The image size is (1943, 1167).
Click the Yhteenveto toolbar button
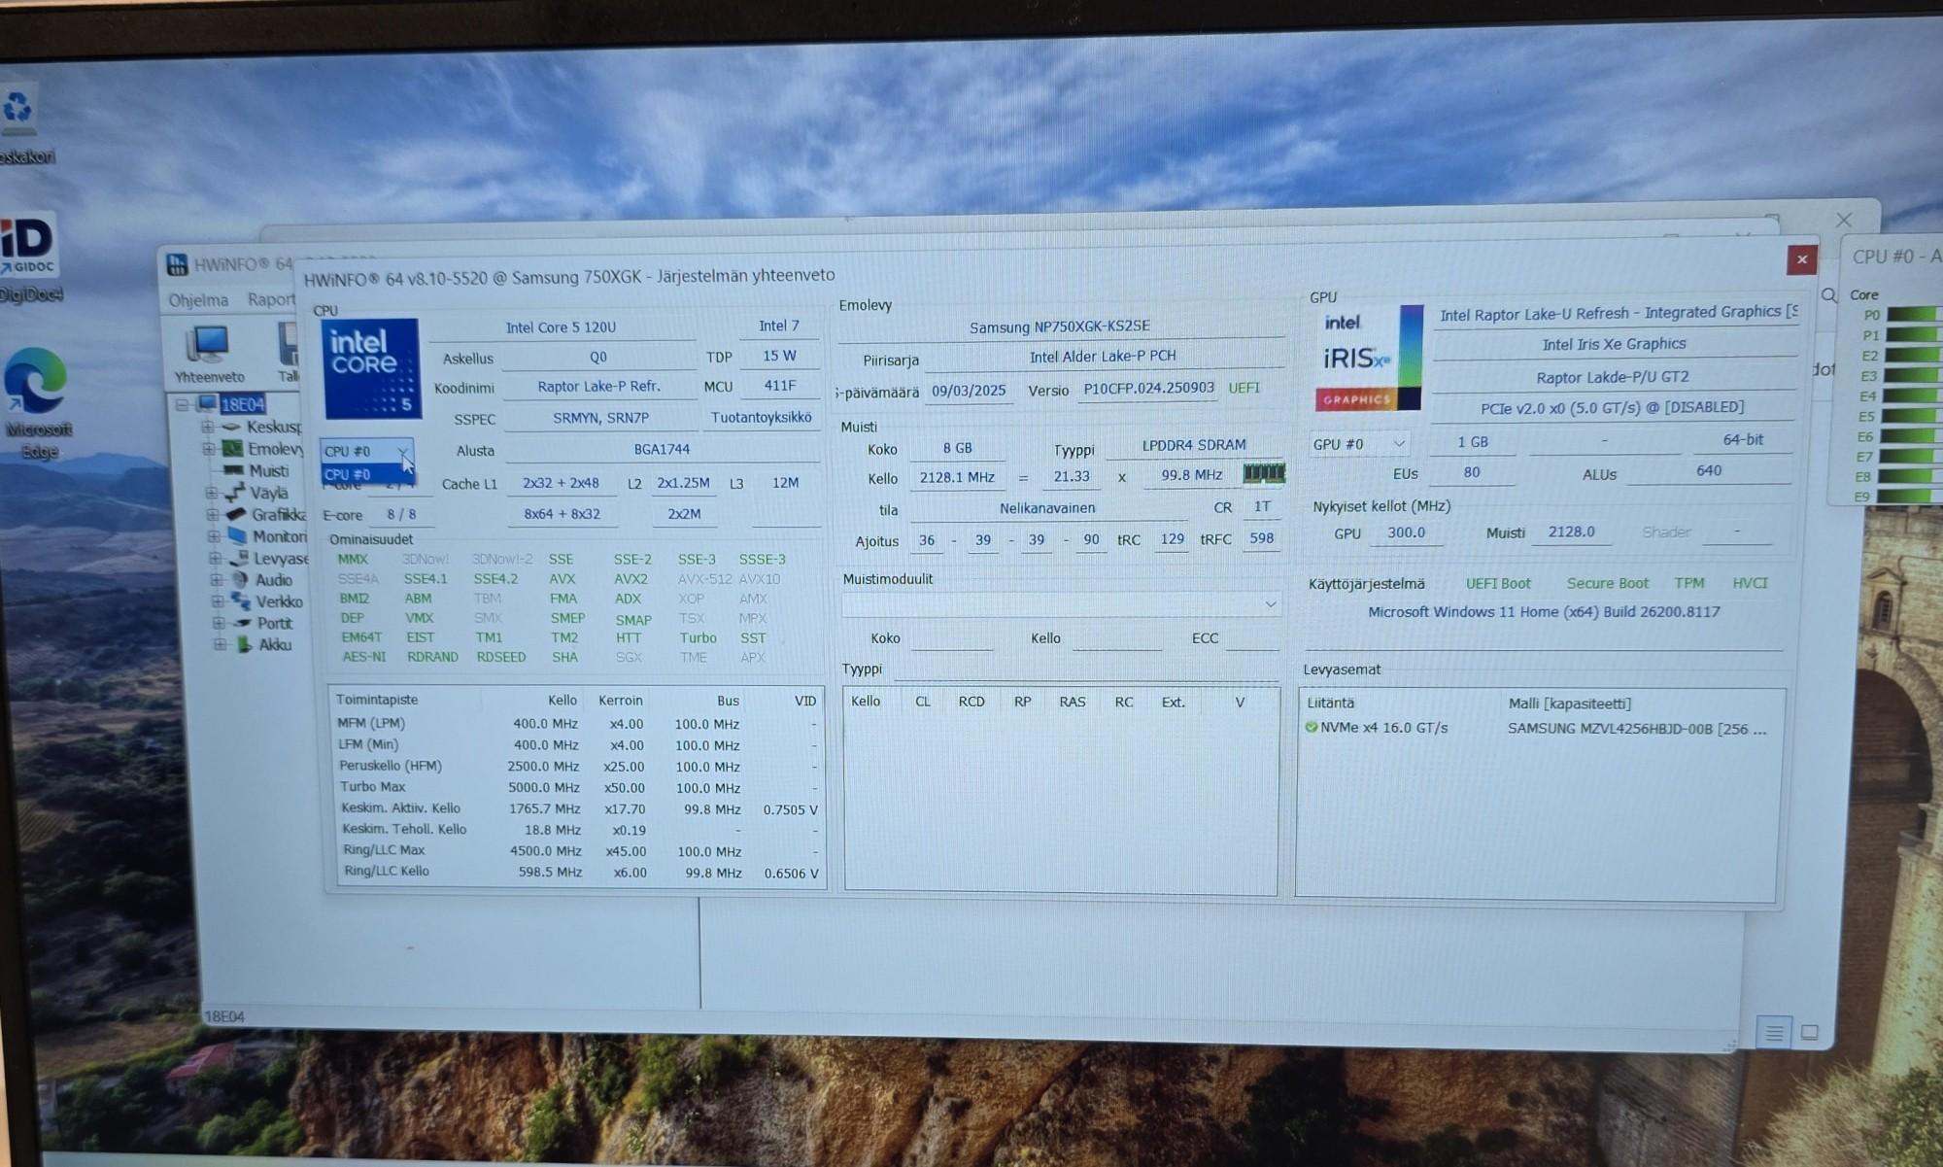point(209,354)
